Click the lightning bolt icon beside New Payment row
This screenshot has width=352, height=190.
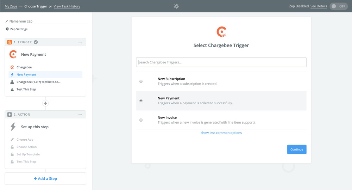pyautogui.click(x=12, y=74)
